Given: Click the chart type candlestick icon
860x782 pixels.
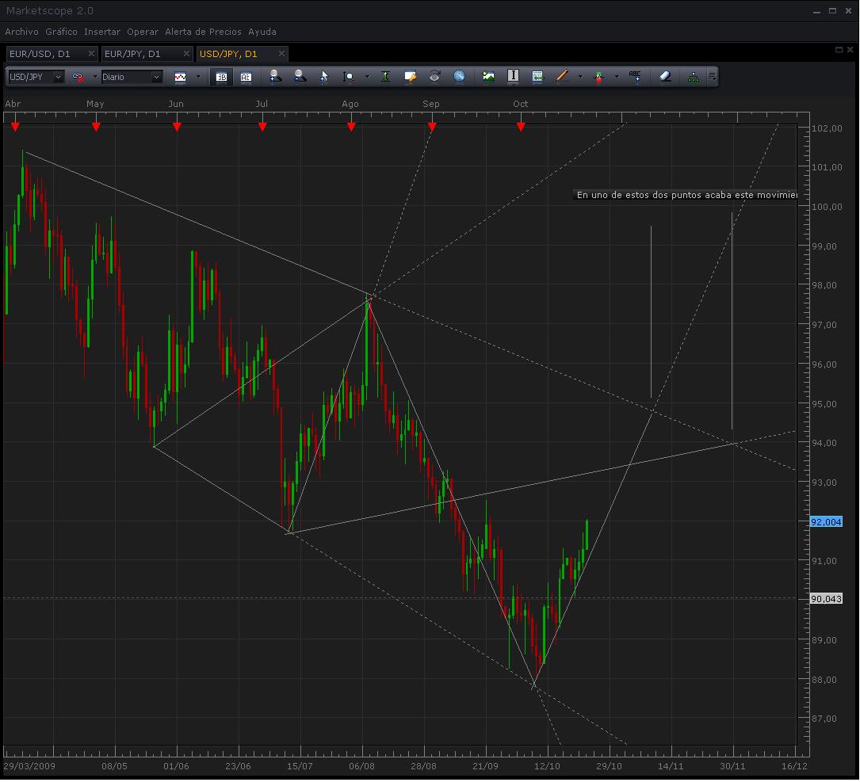Looking at the screenshot, I should point(181,78).
